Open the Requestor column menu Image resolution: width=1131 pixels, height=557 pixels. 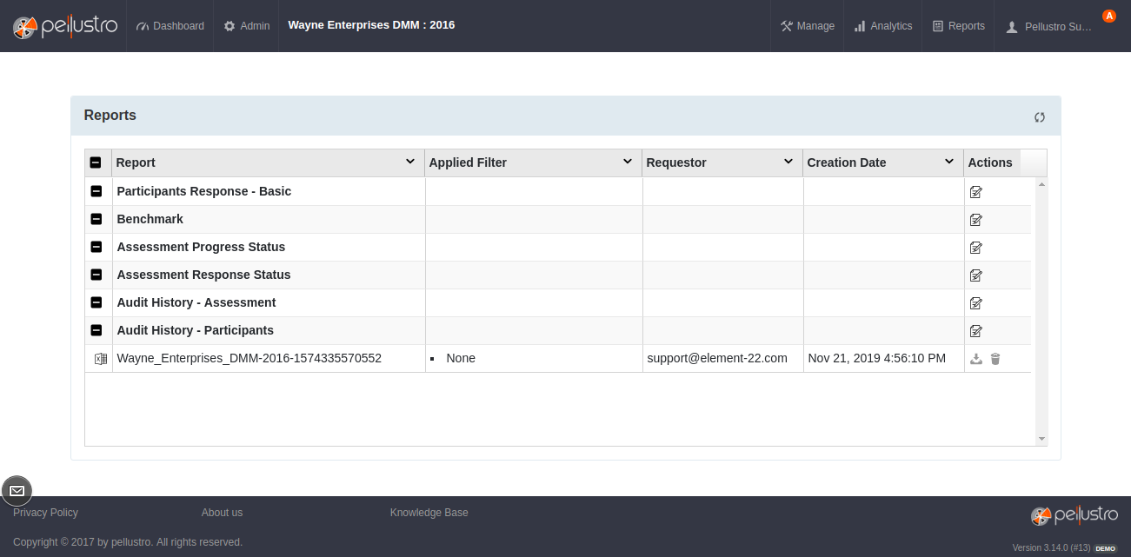[x=788, y=162]
